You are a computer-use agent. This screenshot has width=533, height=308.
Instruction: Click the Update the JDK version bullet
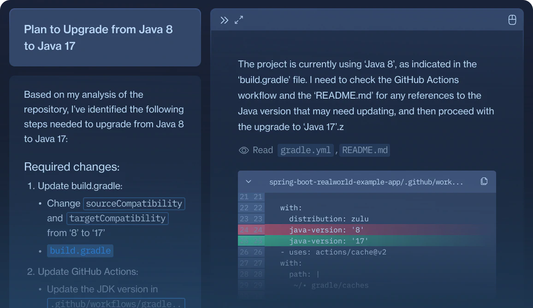tap(102, 289)
